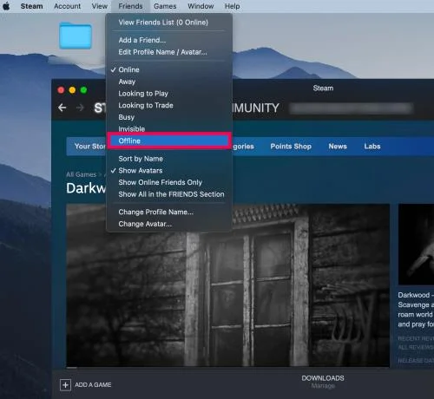This screenshot has width=434, height=399.
Task: Click the forward arrow in Steam window
Action: (x=80, y=108)
